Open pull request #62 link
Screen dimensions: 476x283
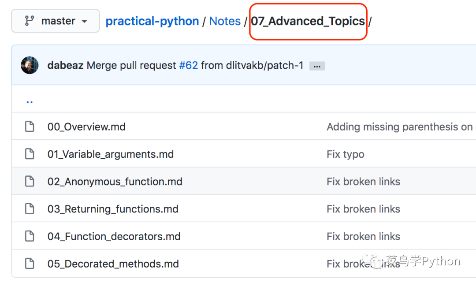188,65
